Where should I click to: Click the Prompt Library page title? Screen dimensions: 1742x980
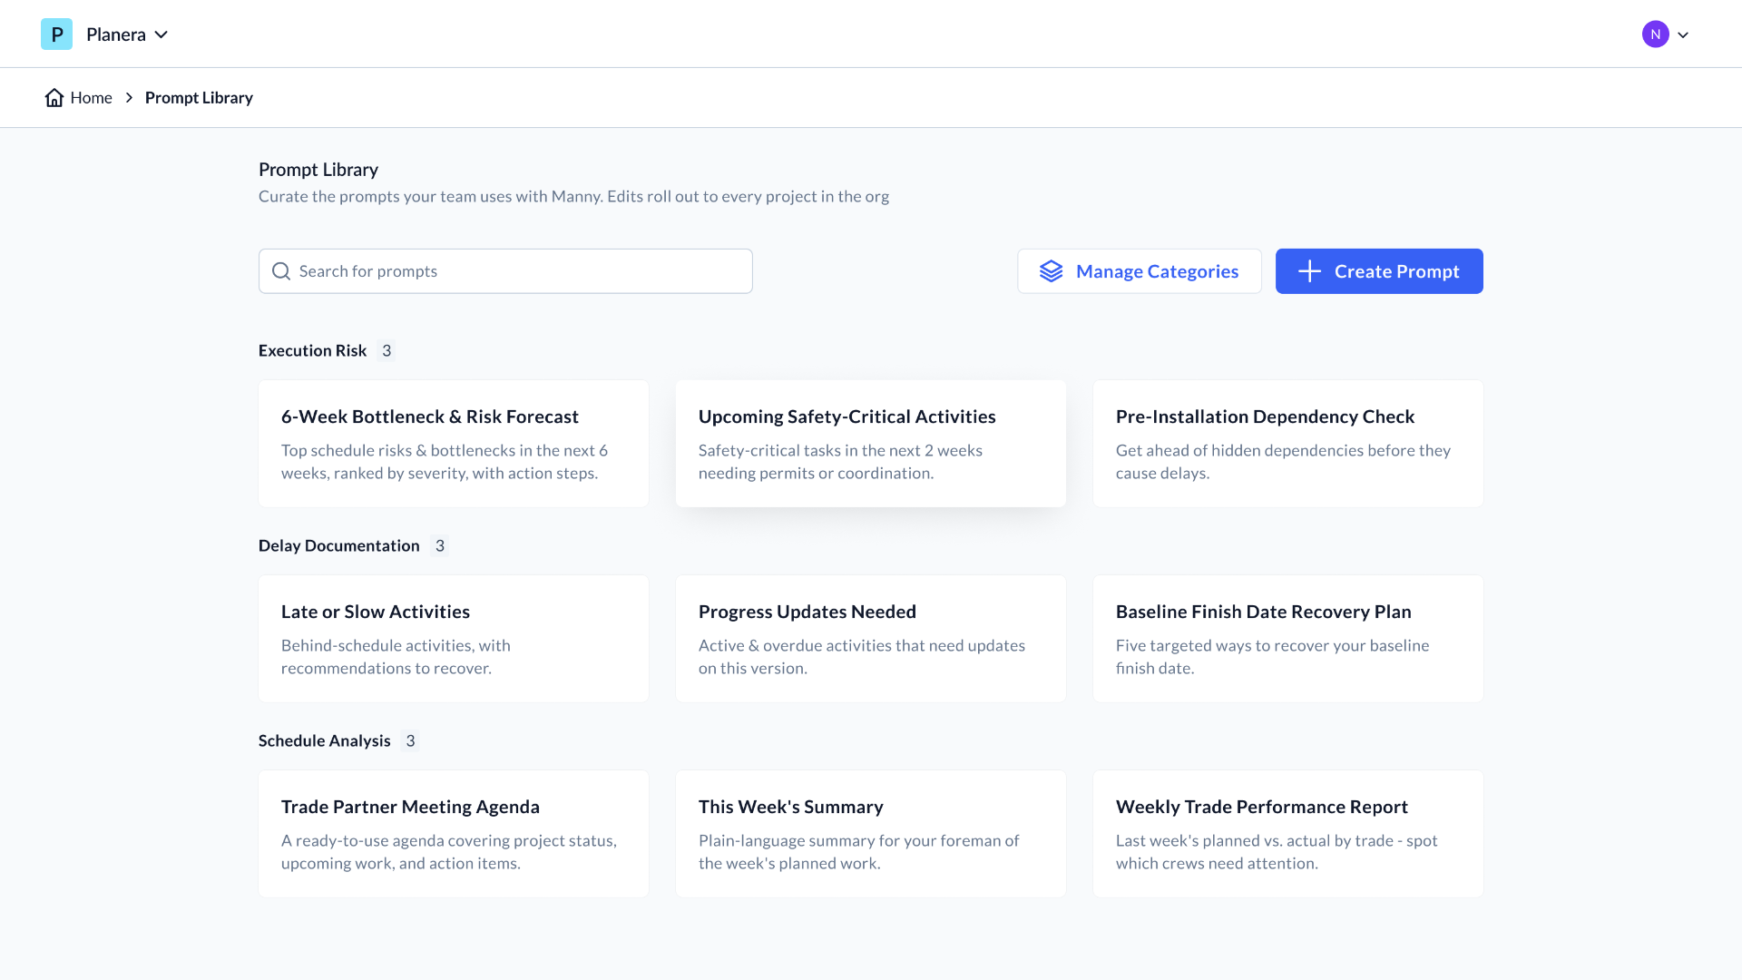point(318,170)
